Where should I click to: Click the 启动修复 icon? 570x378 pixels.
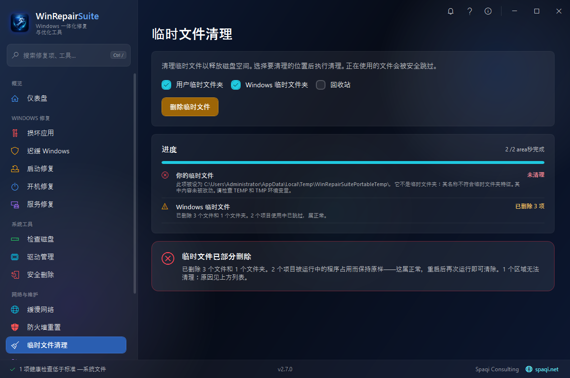tap(15, 169)
